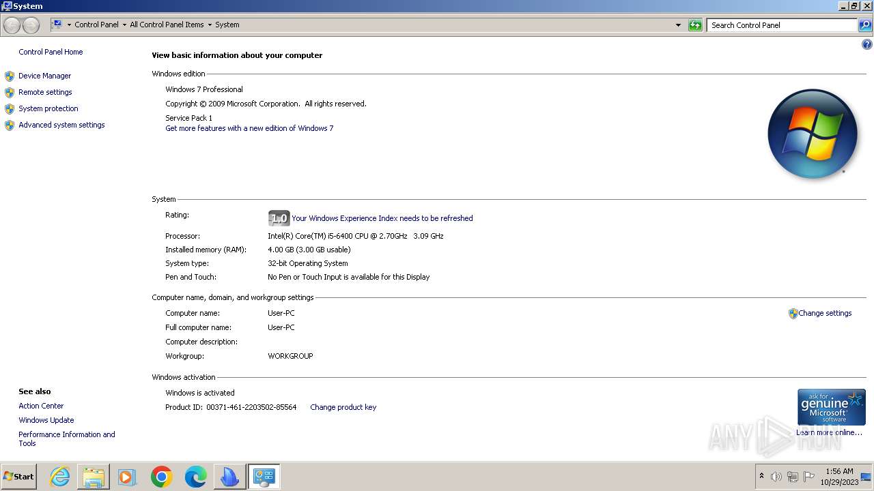Click Windows Experience Index needs to be refreshed
The height and width of the screenshot is (491, 874).
382,218
